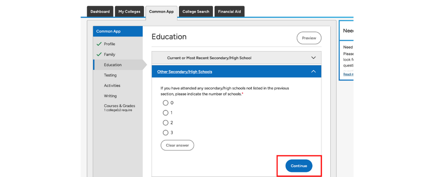Click the Common App sidebar header

pyautogui.click(x=118, y=31)
